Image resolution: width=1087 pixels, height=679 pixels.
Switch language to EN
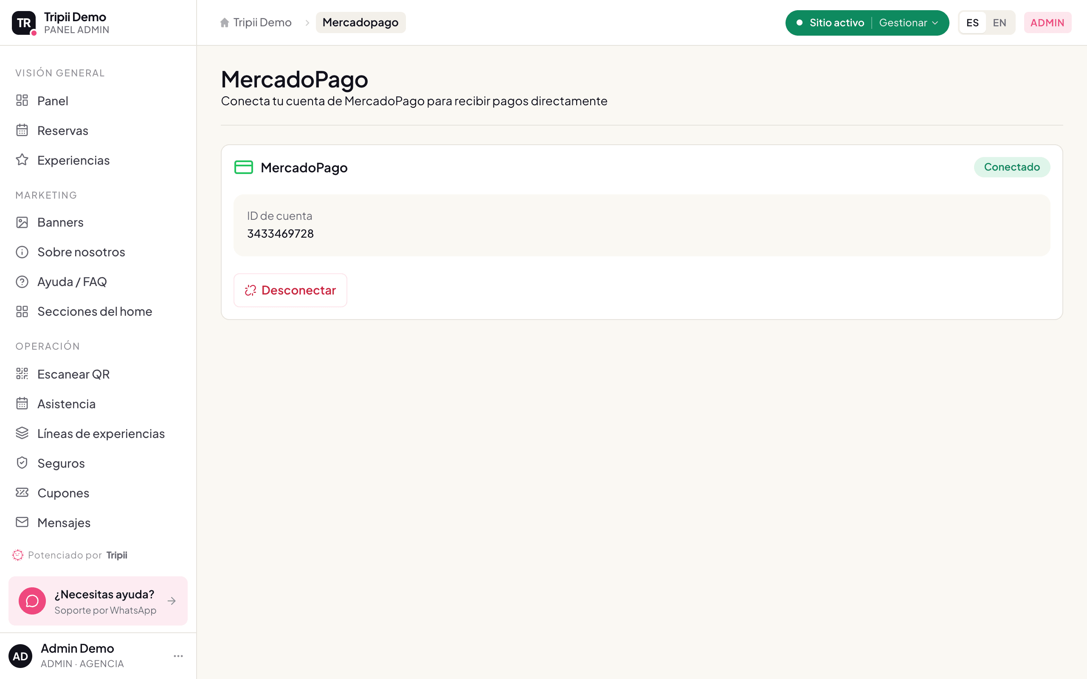[1000, 22]
